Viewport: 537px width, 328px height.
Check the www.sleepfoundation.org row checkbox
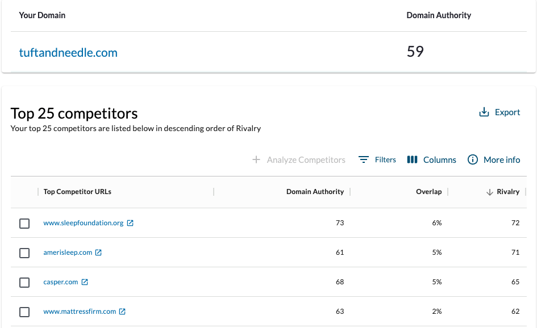[24, 224]
